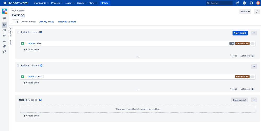The image size is (261, 131).
Task: Click the 2.0 version label on MOCK-1
Action: (x=232, y=44)
